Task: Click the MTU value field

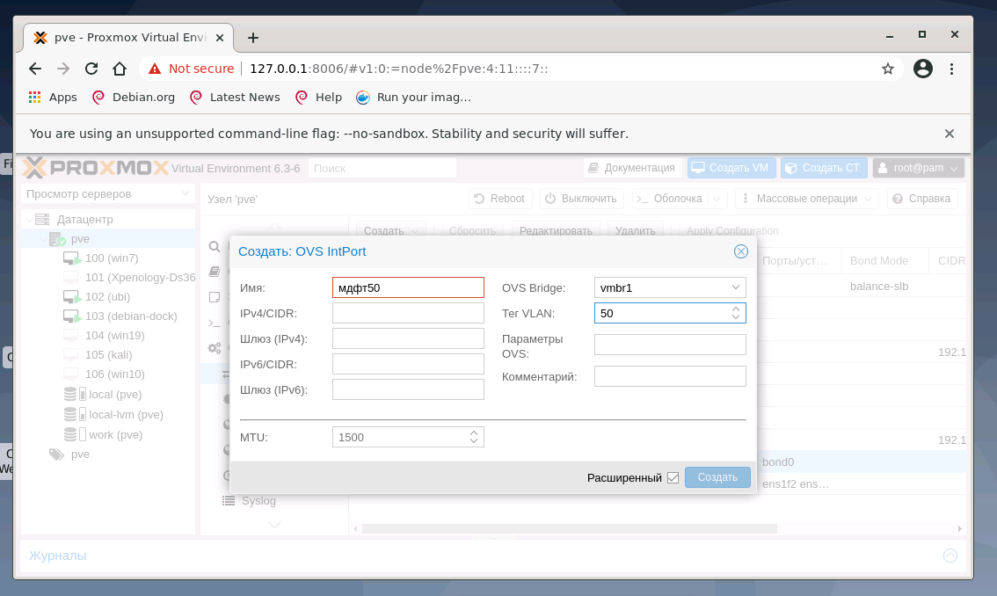Action: tap(400, 437)
